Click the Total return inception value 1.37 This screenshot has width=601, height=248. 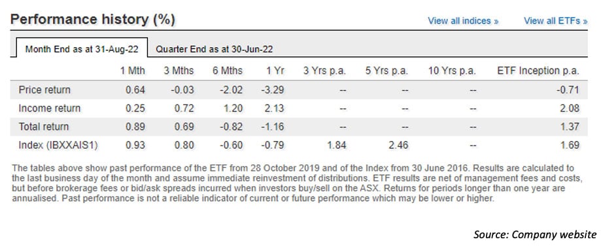569,127
